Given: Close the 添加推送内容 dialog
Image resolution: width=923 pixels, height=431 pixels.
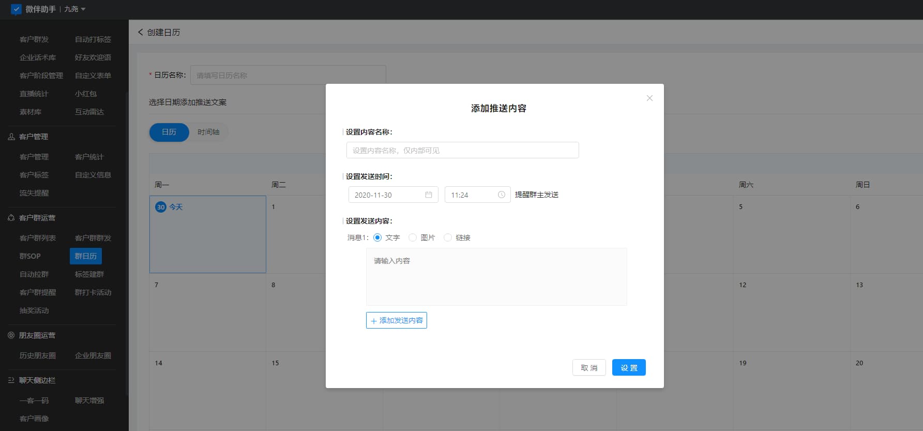Looking at the screenshot, I should click(x=649, y=98).
